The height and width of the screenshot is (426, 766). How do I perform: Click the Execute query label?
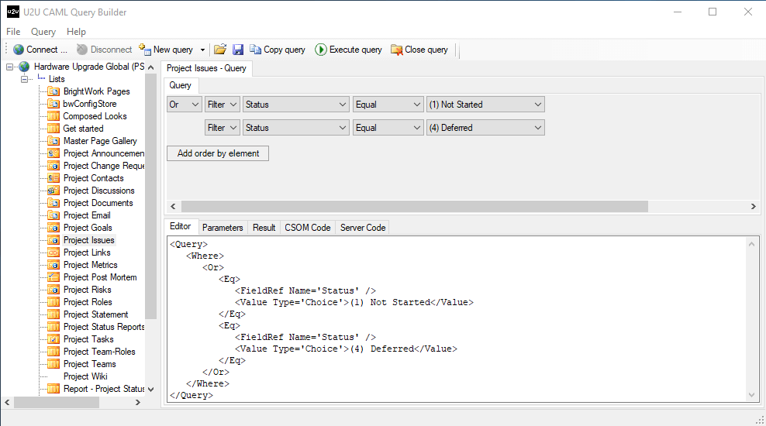(356, 50)
